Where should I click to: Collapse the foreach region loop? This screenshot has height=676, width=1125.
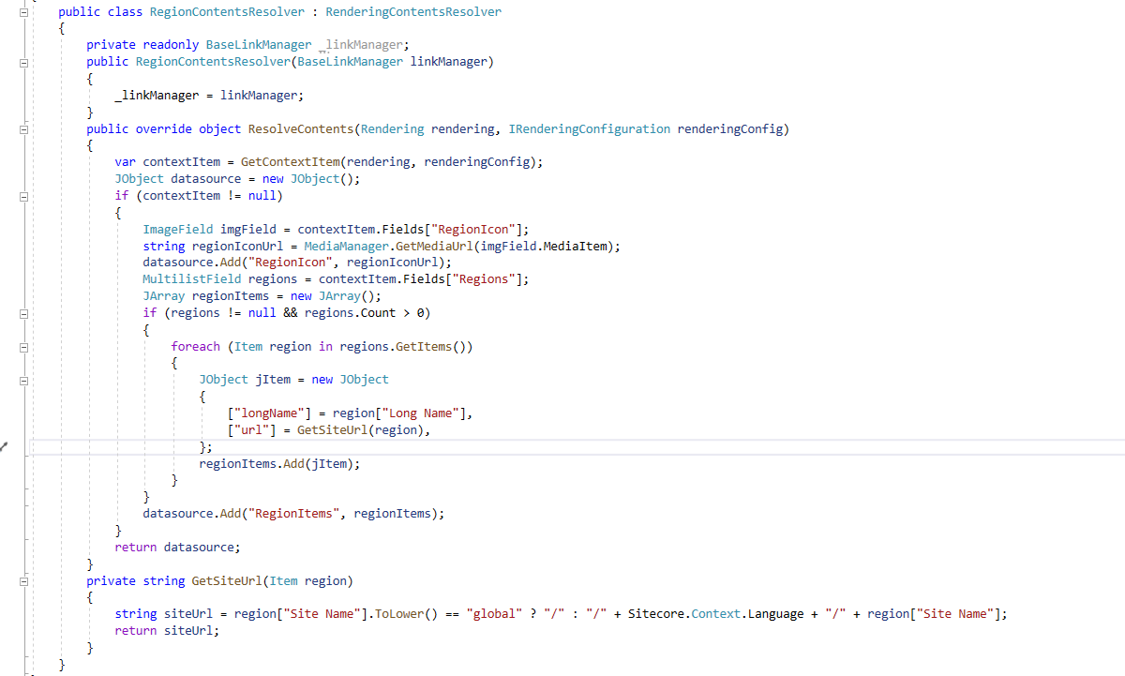[23, 347]
